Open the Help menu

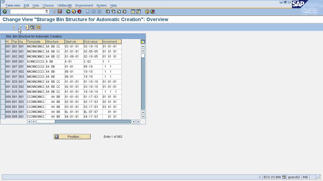(x=113, y=5)
